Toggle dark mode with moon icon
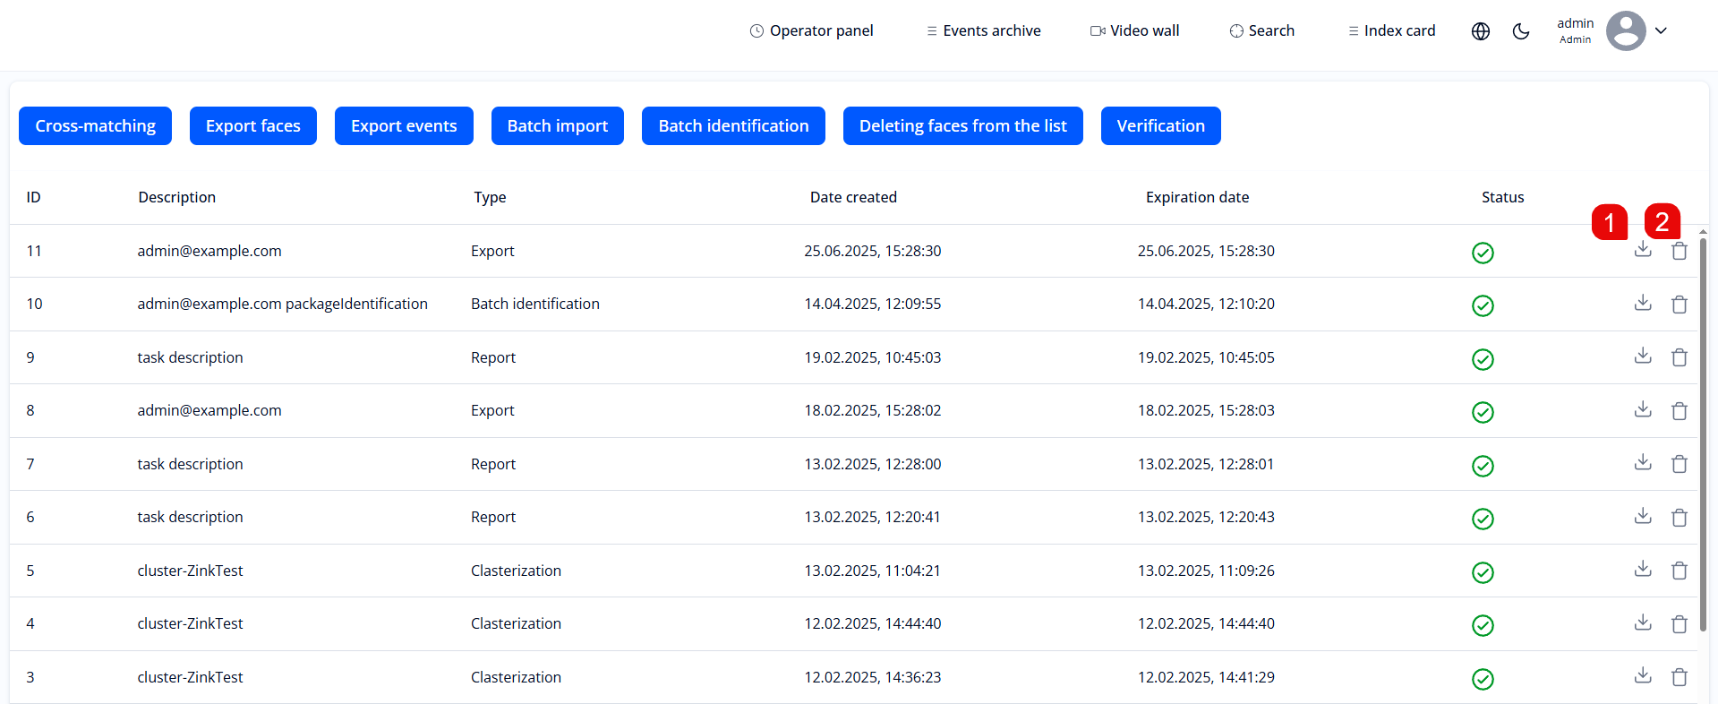This screenshot has width=1718, height=704. (1520, 31)
